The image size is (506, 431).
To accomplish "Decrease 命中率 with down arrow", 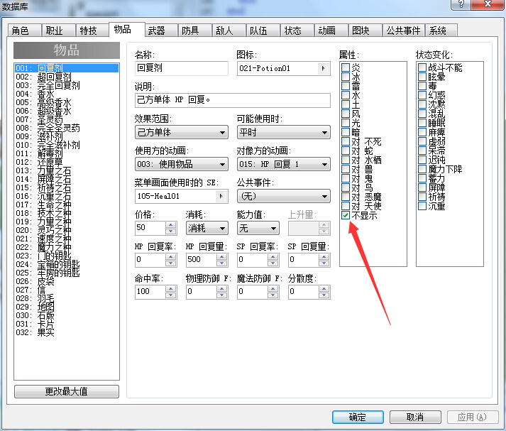I will pos(171,295).
